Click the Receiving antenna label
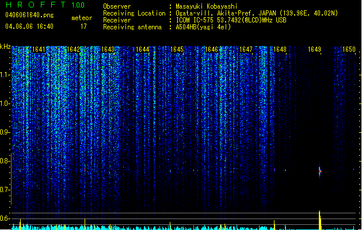The height and width of the screenshot is (230, 362). (x=132, y=27)
